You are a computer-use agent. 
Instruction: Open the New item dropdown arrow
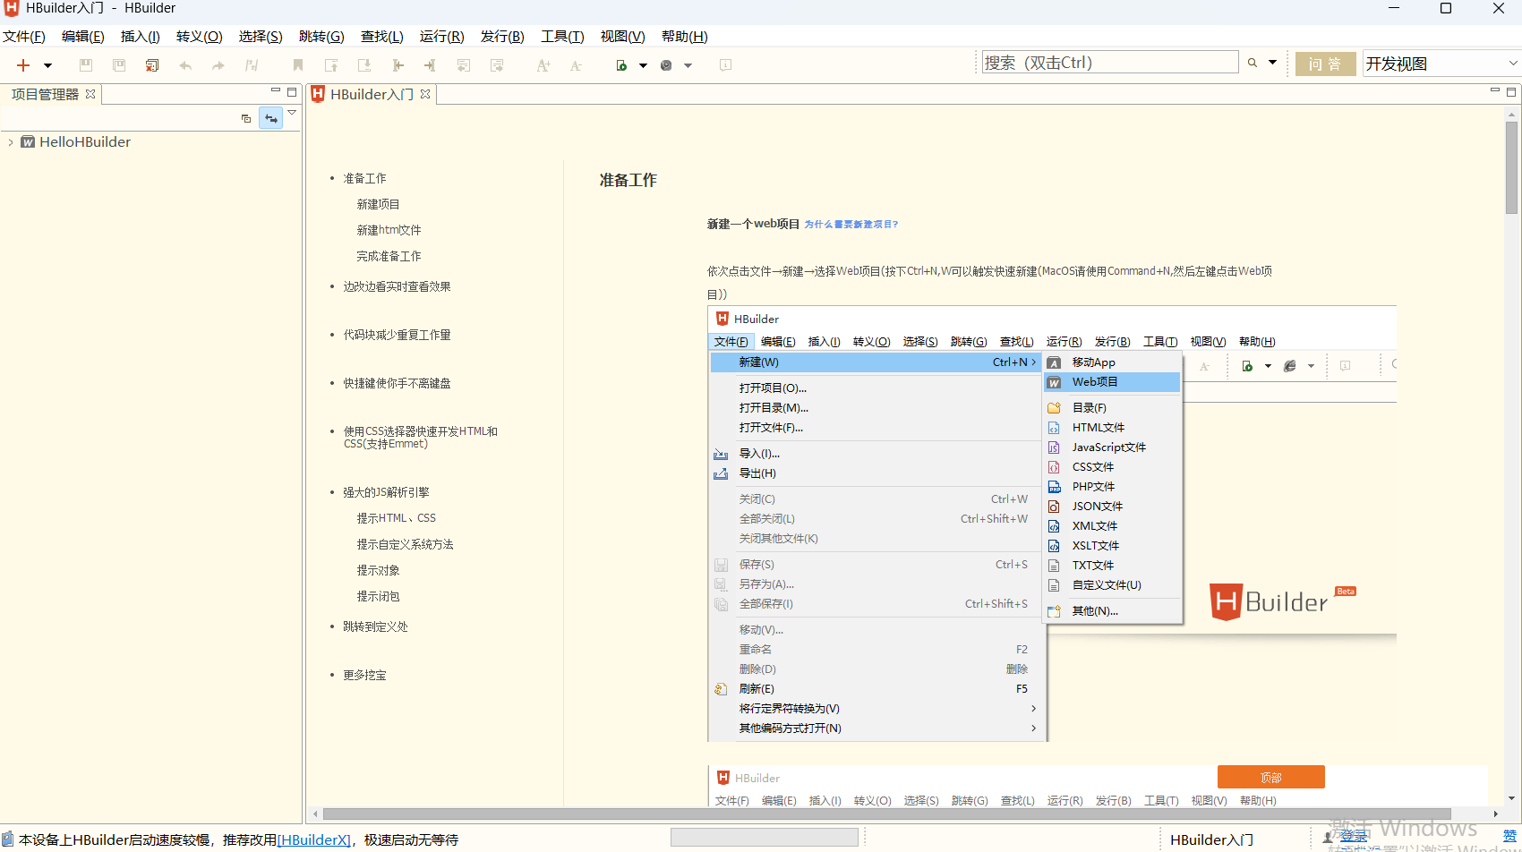[x=48, y=65]
